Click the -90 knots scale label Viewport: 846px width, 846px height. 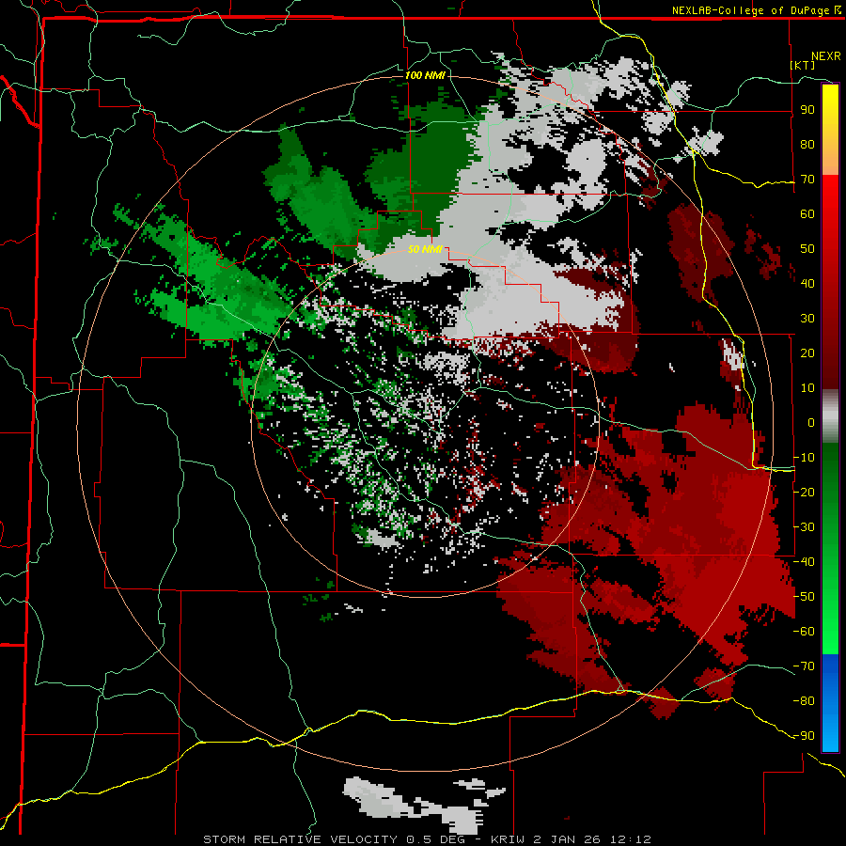804,736
